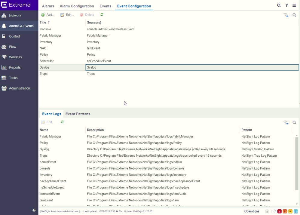Sort by the Title column header
This screenshot has width=300, height=215.
tap(62, 23)
